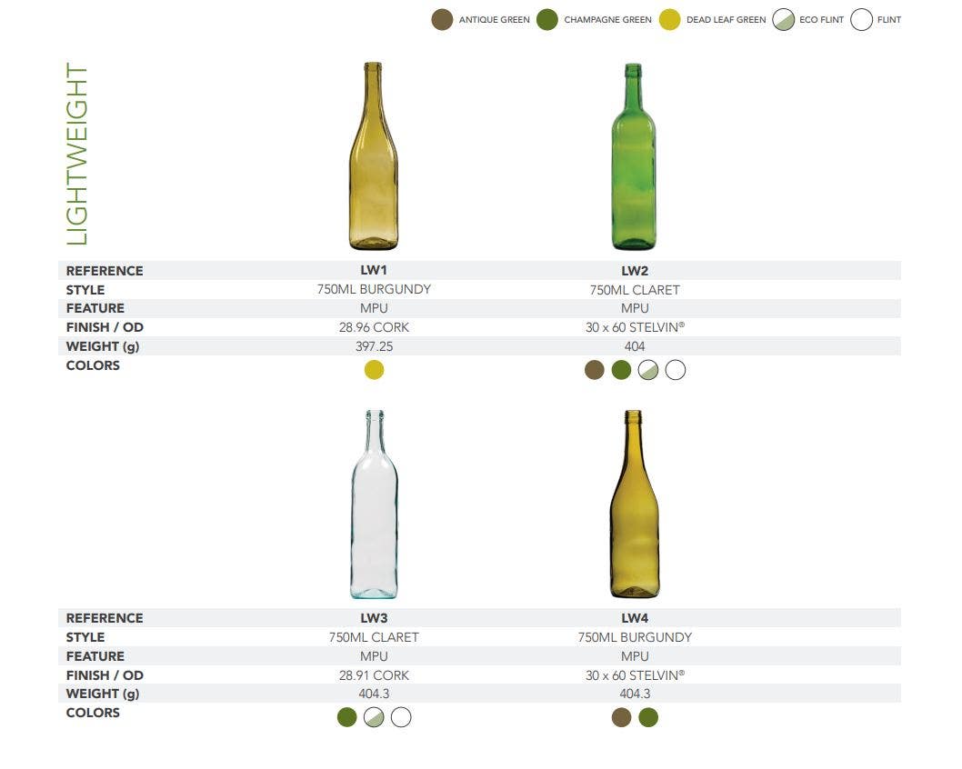This screenshot has height=769, width=962.
Task: Click the Flint legend swatch
Action: tap(861, 20)
